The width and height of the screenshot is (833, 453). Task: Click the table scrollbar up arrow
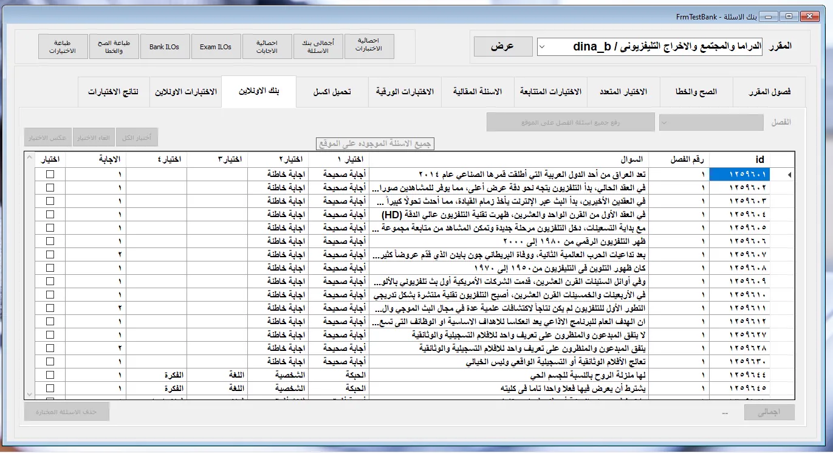coord(30,157)
